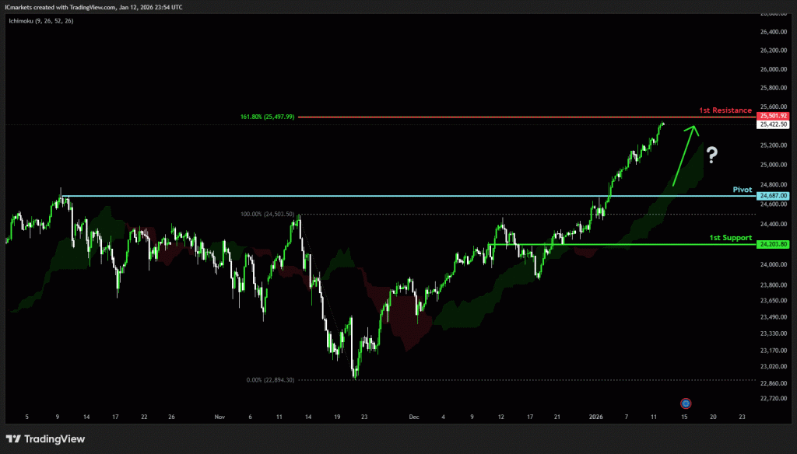
Task: Select the 1st Support text label
Action: 730,237
